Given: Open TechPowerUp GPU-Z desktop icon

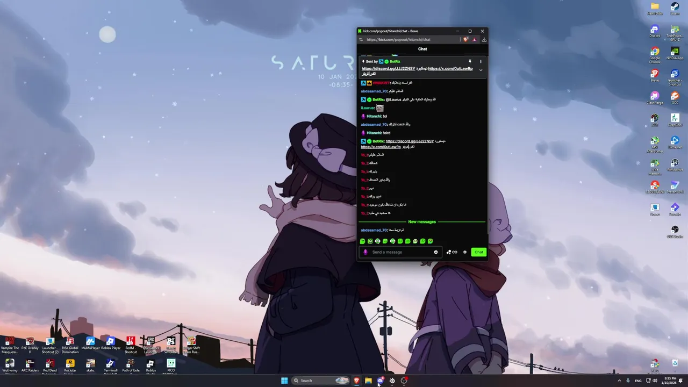Looking at the screenshot, I should coord(675,32).
